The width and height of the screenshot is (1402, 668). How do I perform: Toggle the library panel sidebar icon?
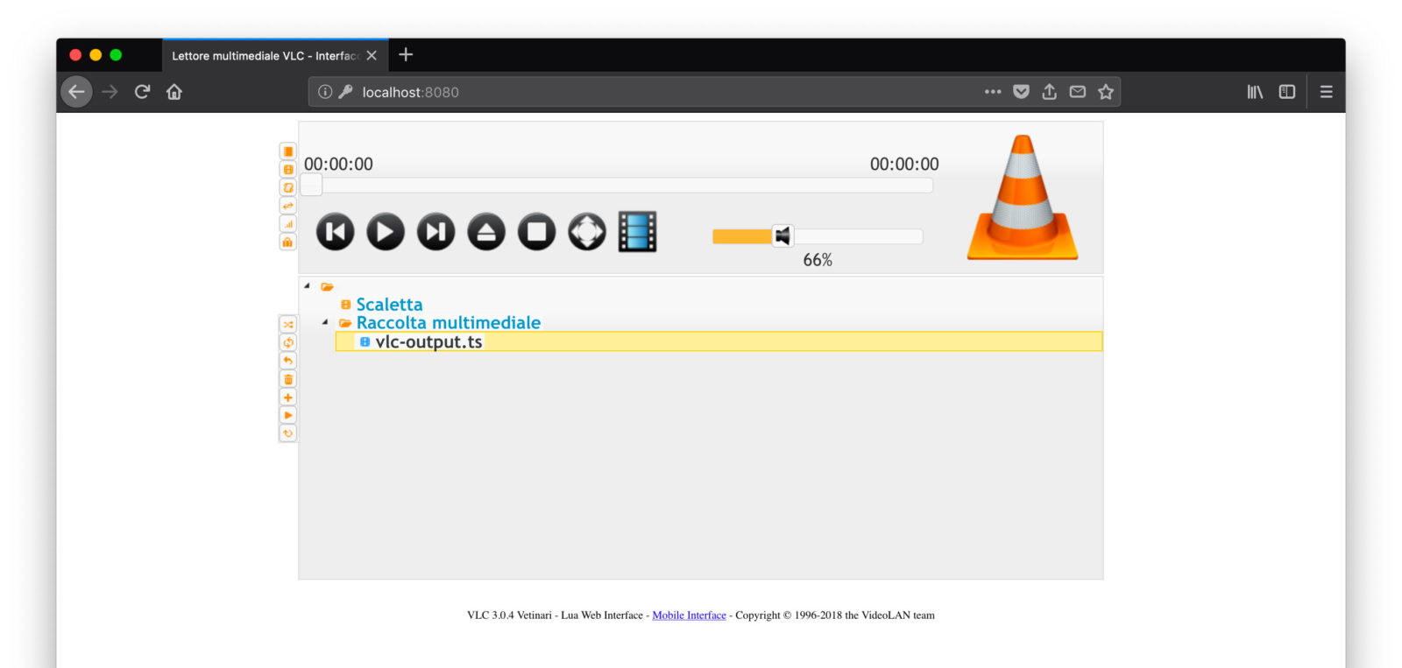click(287, 151)
